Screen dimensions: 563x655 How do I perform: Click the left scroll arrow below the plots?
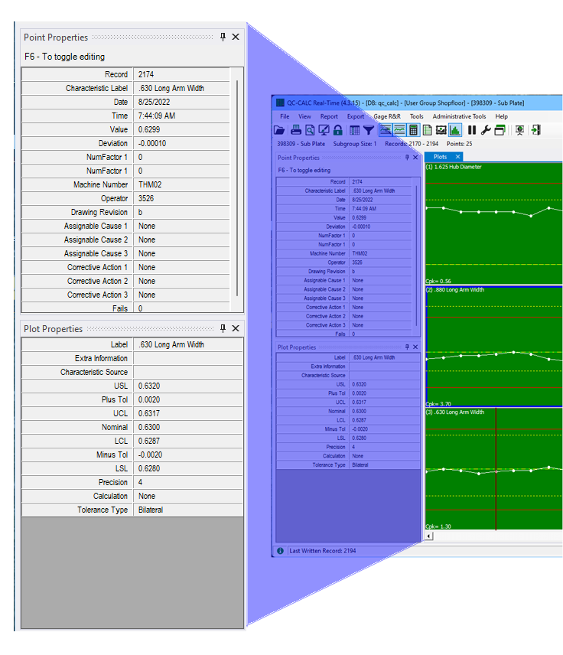tap(429, 536)
